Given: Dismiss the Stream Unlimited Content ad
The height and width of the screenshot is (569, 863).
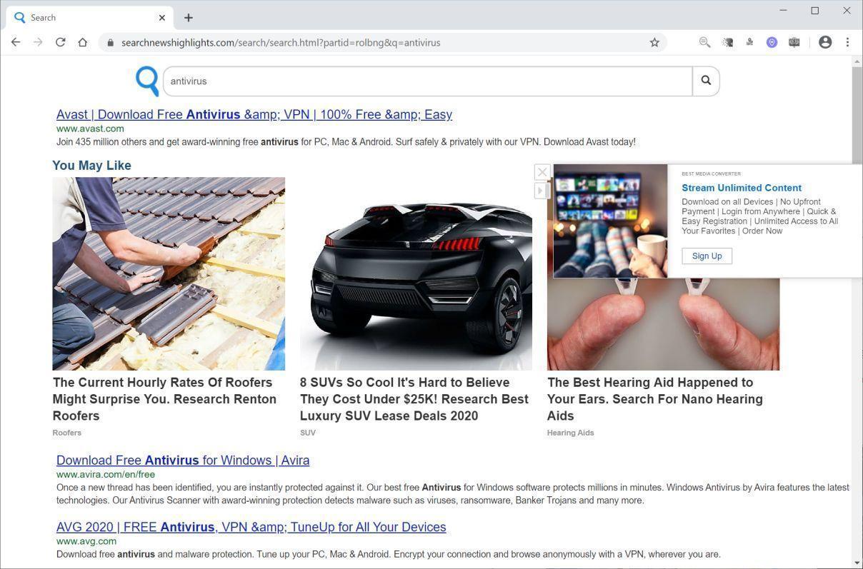Looking at the screenshot, I should tap(542, 172).
